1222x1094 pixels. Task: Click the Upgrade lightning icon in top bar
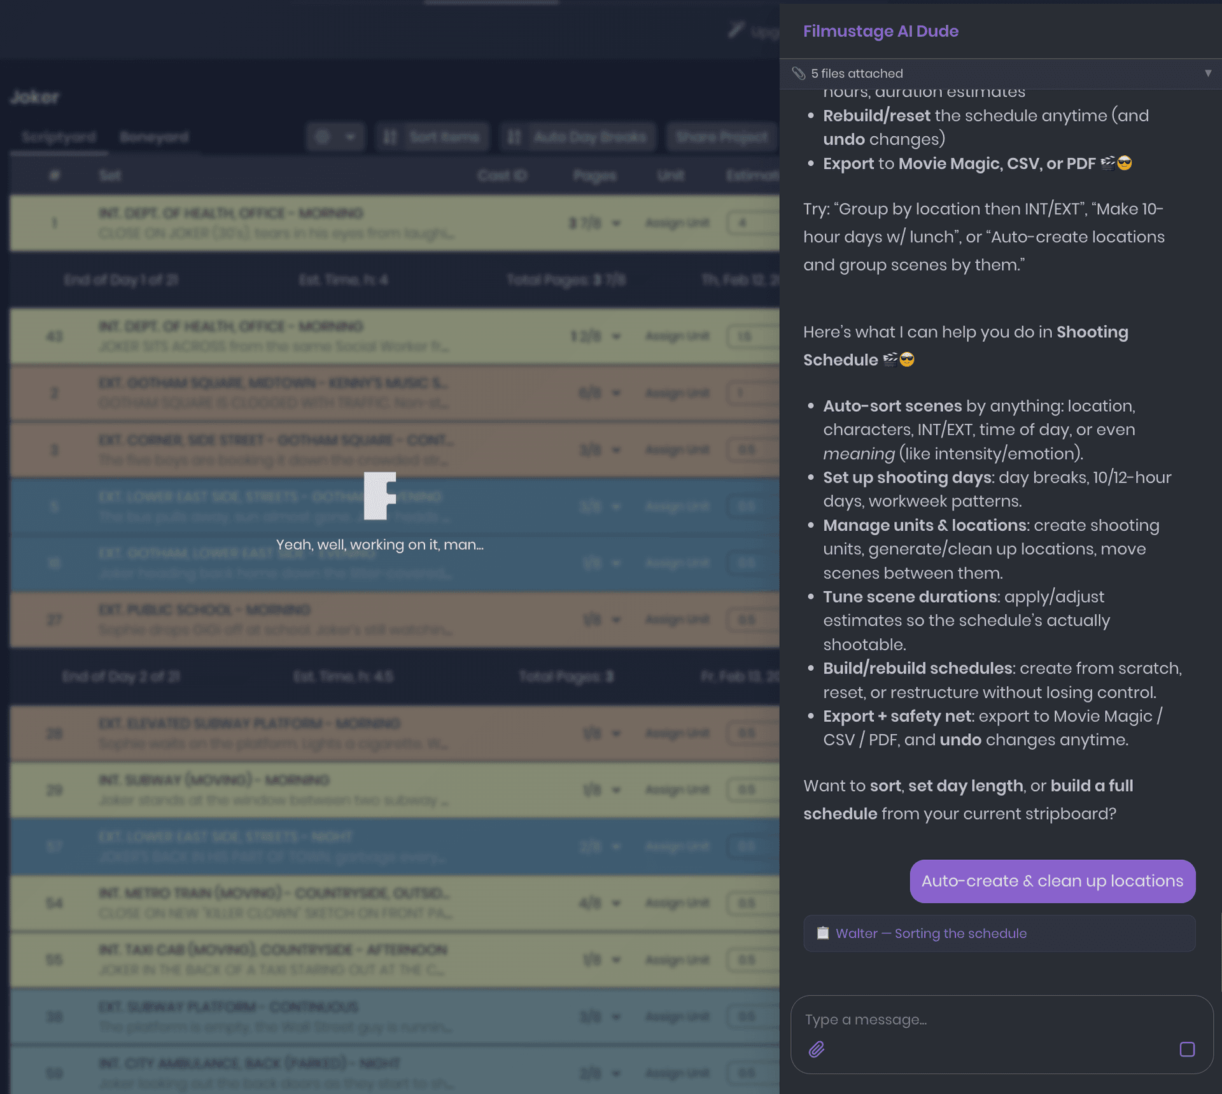tap(735, 29)
